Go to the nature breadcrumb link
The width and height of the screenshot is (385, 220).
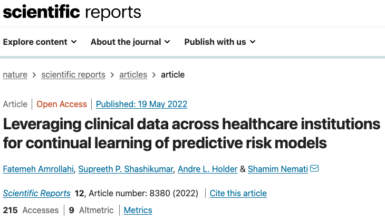click(15, 74)
